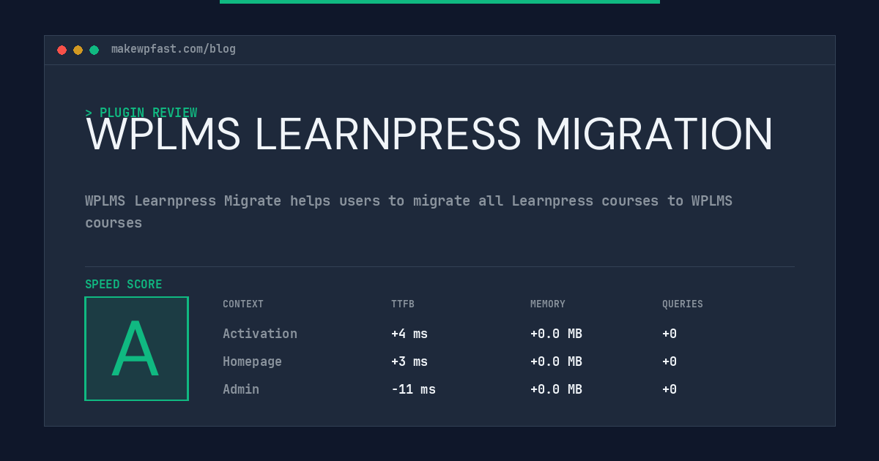Click the Admin queries value +0
879x461 pixels.
click(670, 389)
